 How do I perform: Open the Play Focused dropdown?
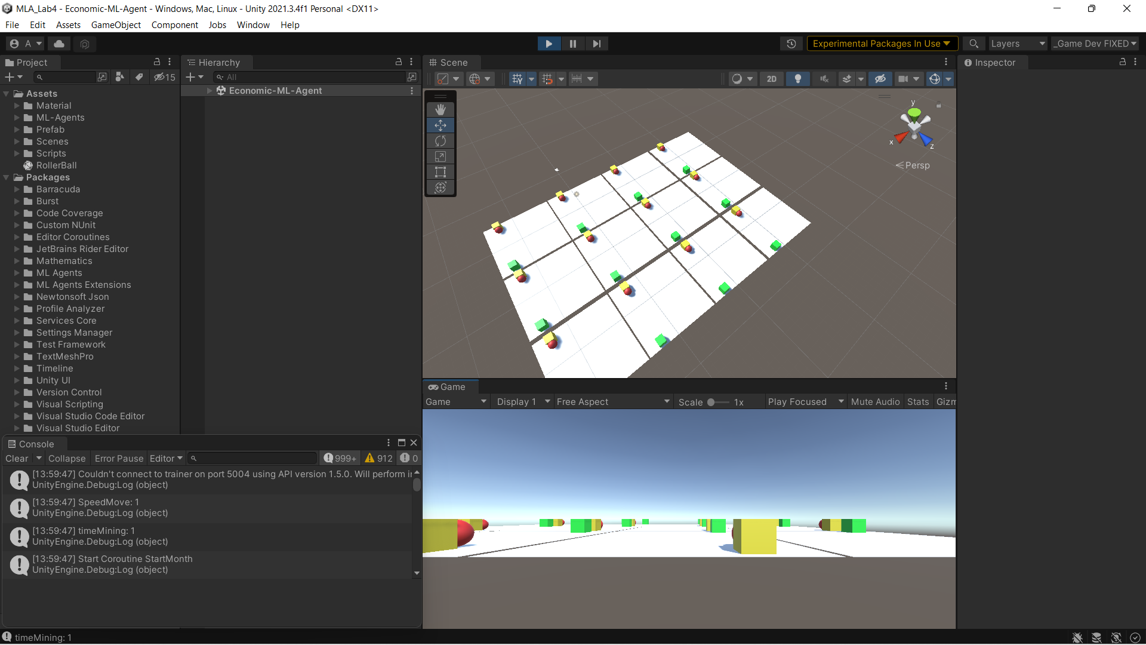[805, 402]
